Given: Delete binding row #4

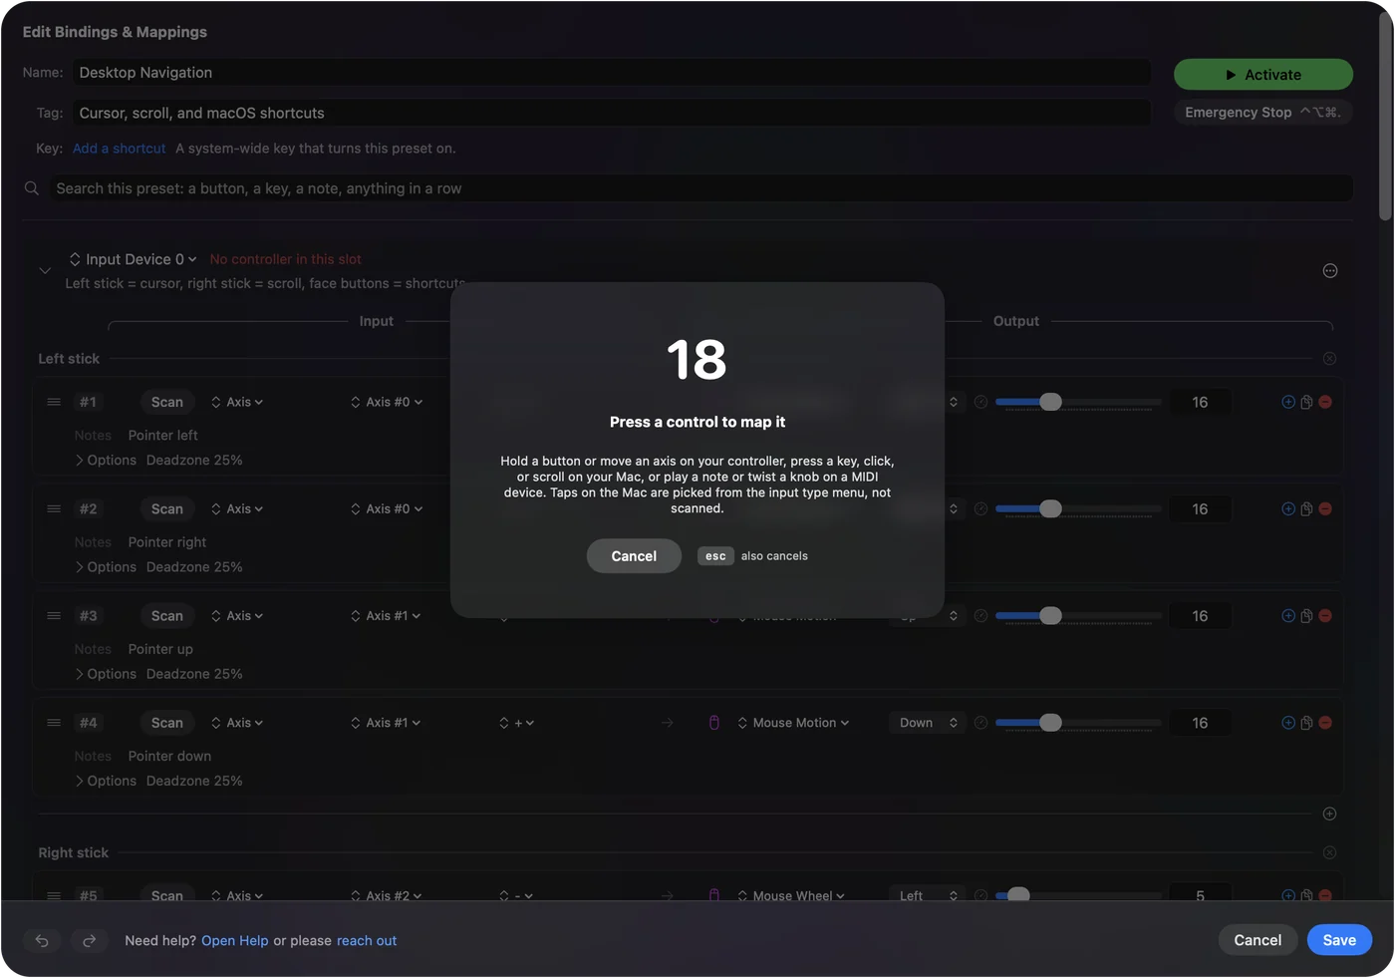Looking at the screenshot, I should pyautogui.click(x=1325, y=723).
